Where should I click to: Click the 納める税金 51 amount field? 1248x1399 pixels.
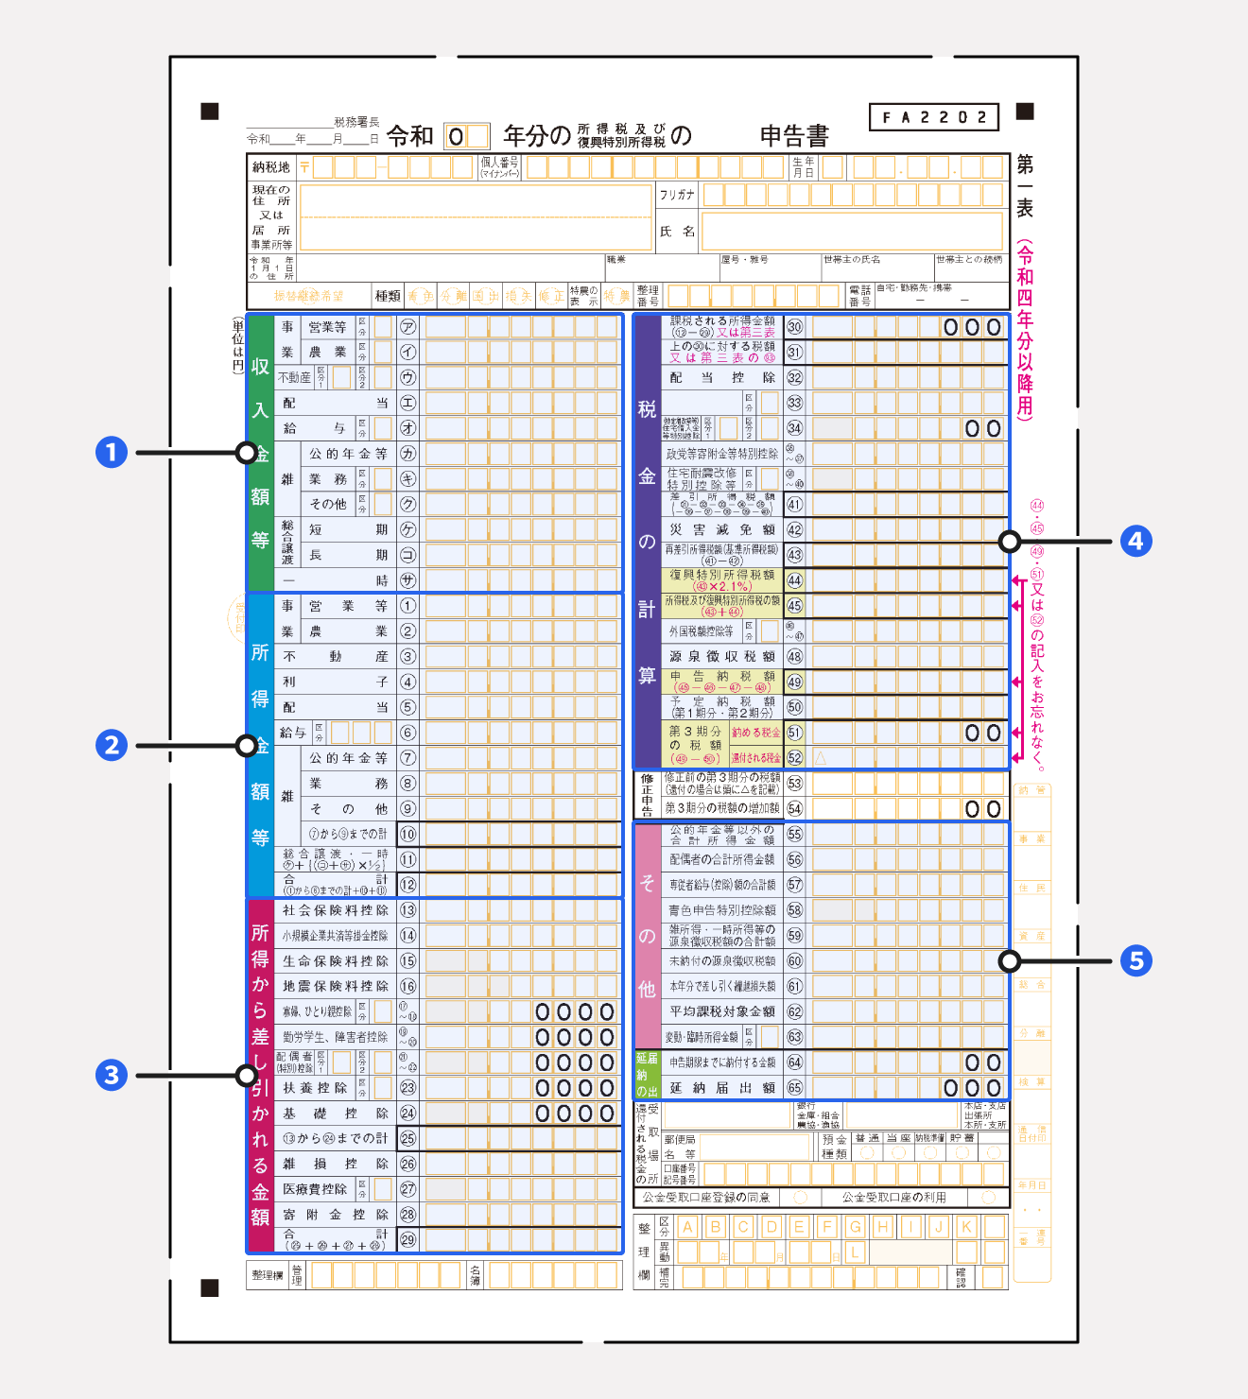pyautogui.click(x=910, y=733)
